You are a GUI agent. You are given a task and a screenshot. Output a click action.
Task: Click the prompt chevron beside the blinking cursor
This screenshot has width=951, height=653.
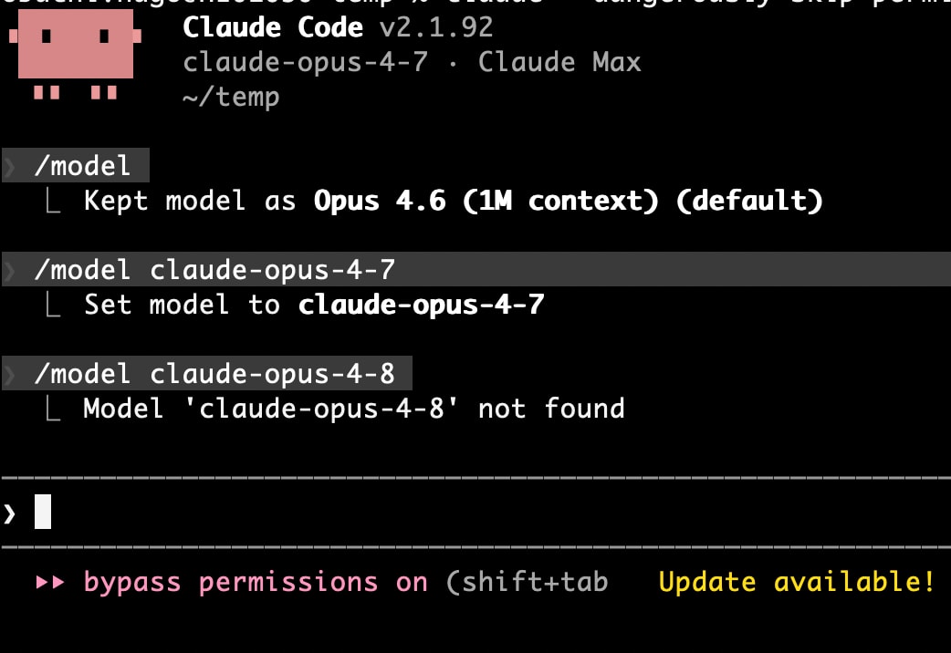pos(10,513)
